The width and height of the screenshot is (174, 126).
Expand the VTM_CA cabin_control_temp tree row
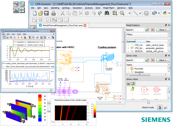point(128,45)
